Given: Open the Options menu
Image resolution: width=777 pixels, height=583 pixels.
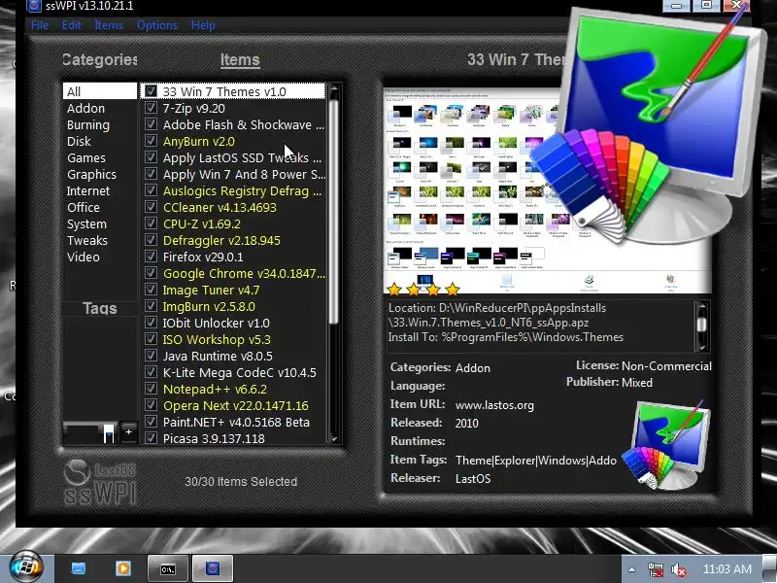Looking at the screenshot, I should (157, 25).
